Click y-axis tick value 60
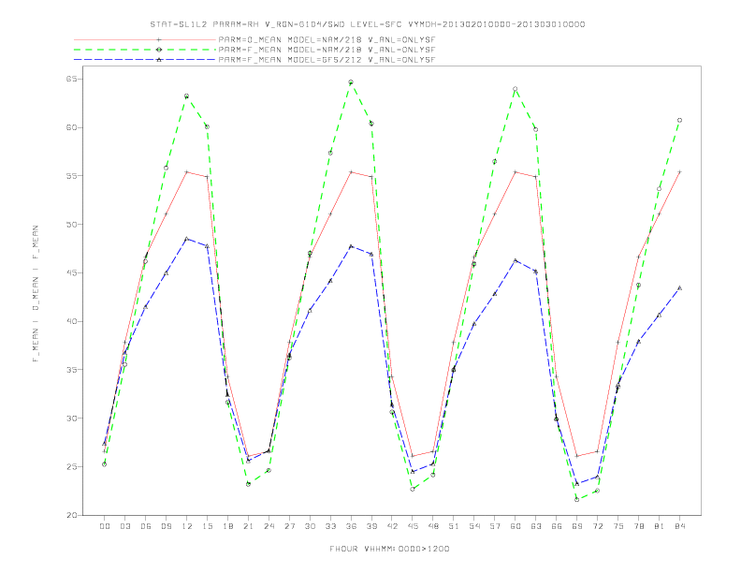The width and height of the screenshot is (741, 573). coord(71,127)
